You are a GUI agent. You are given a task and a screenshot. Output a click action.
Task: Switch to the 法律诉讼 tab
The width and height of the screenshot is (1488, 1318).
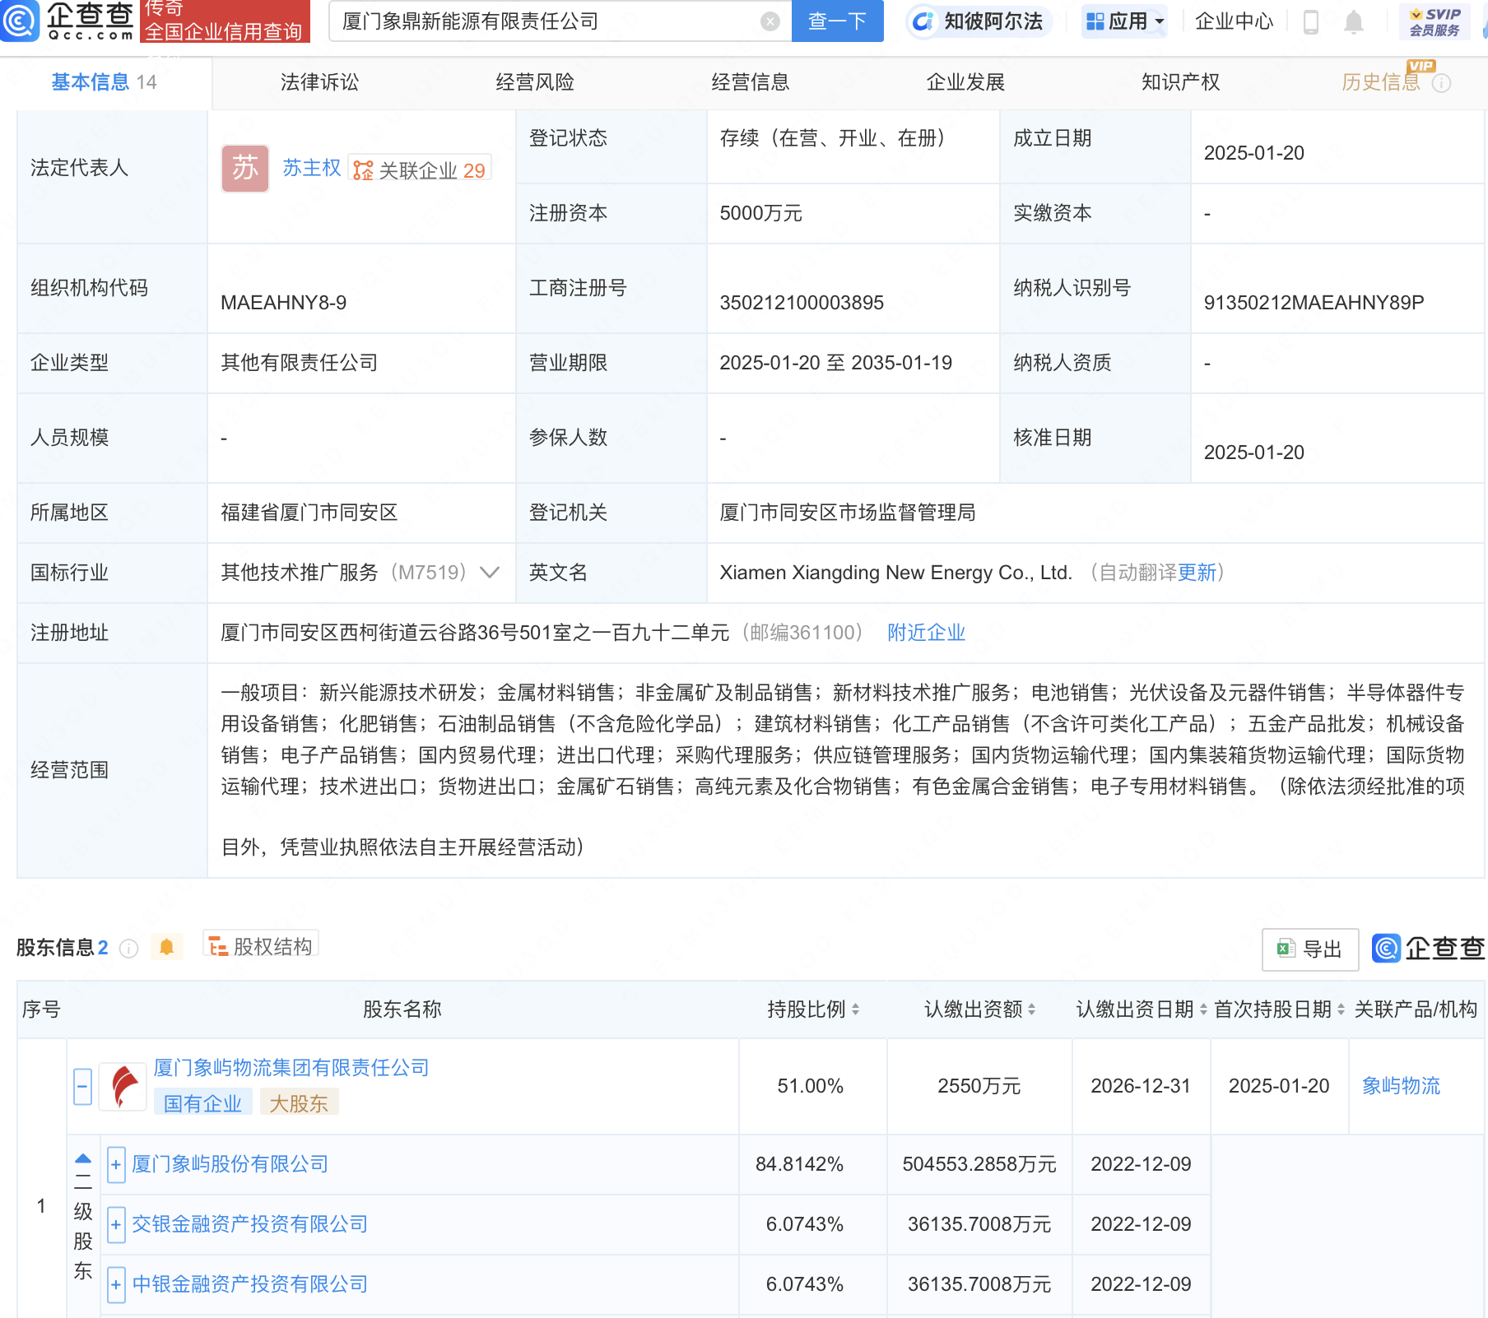(x=319, y=82)
